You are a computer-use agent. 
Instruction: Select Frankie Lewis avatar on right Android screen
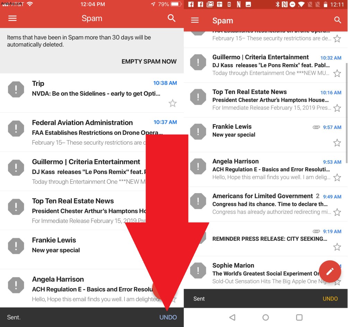(x=198, y=132)
